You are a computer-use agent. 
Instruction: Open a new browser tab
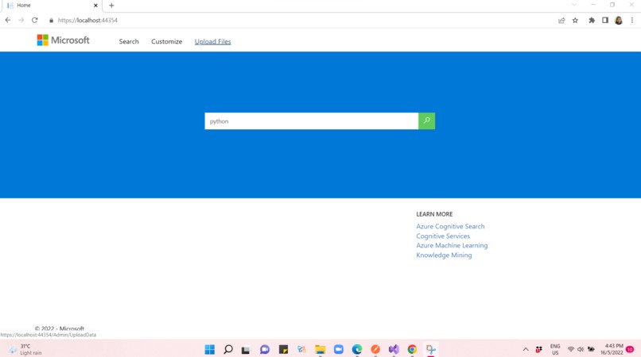(111, 6)
